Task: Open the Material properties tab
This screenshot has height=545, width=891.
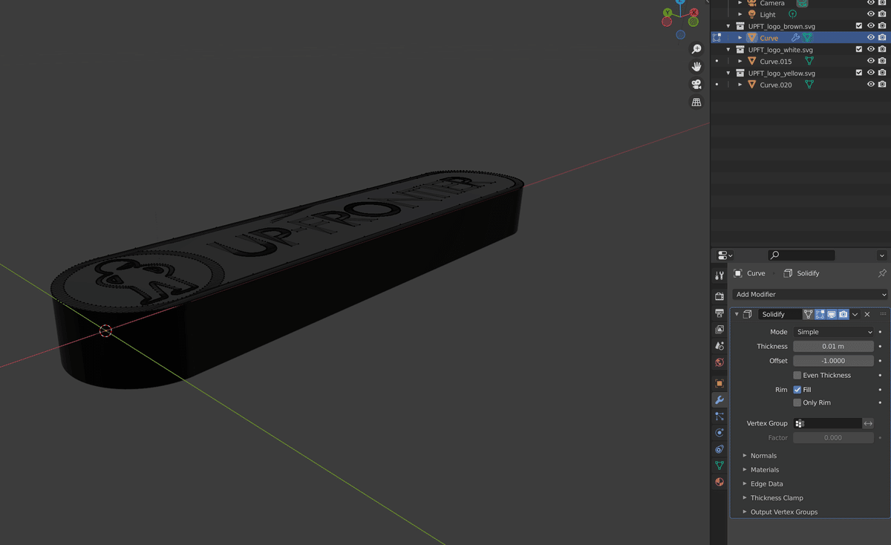Action: tap(719, 482)
